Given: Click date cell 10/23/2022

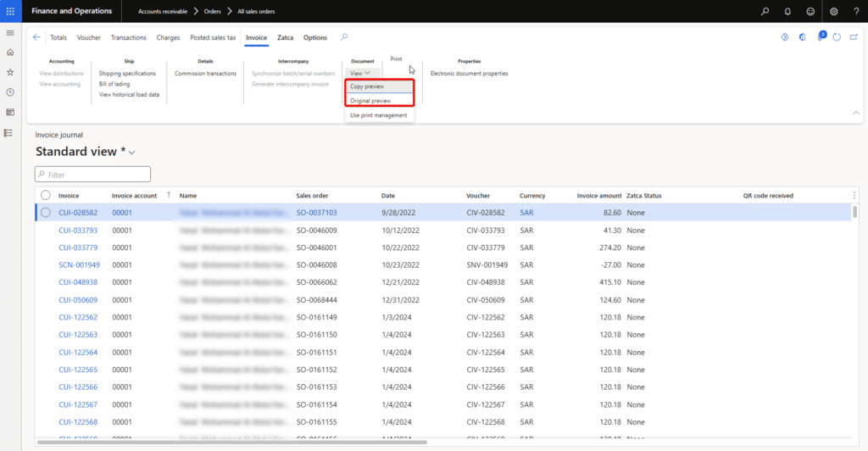Looking at the screenshot, I should [400, 265].
